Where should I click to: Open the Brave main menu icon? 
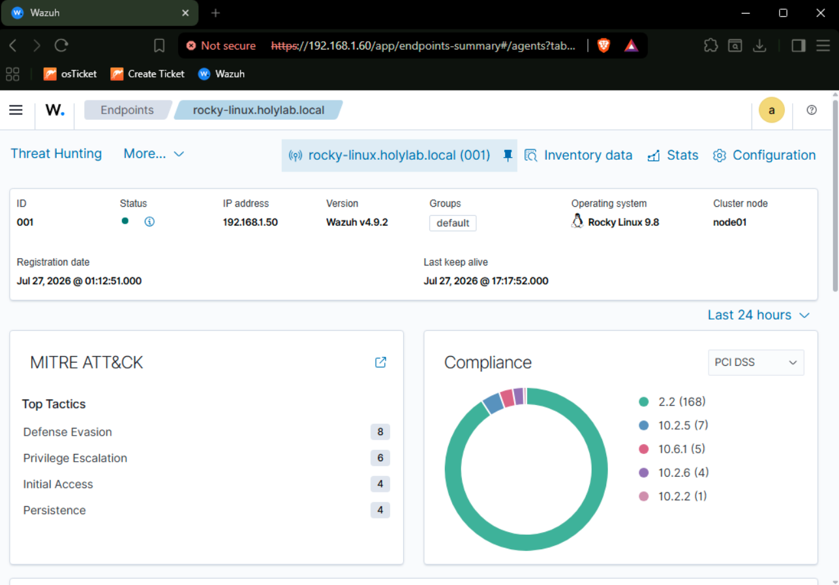(x=823, y=46)
